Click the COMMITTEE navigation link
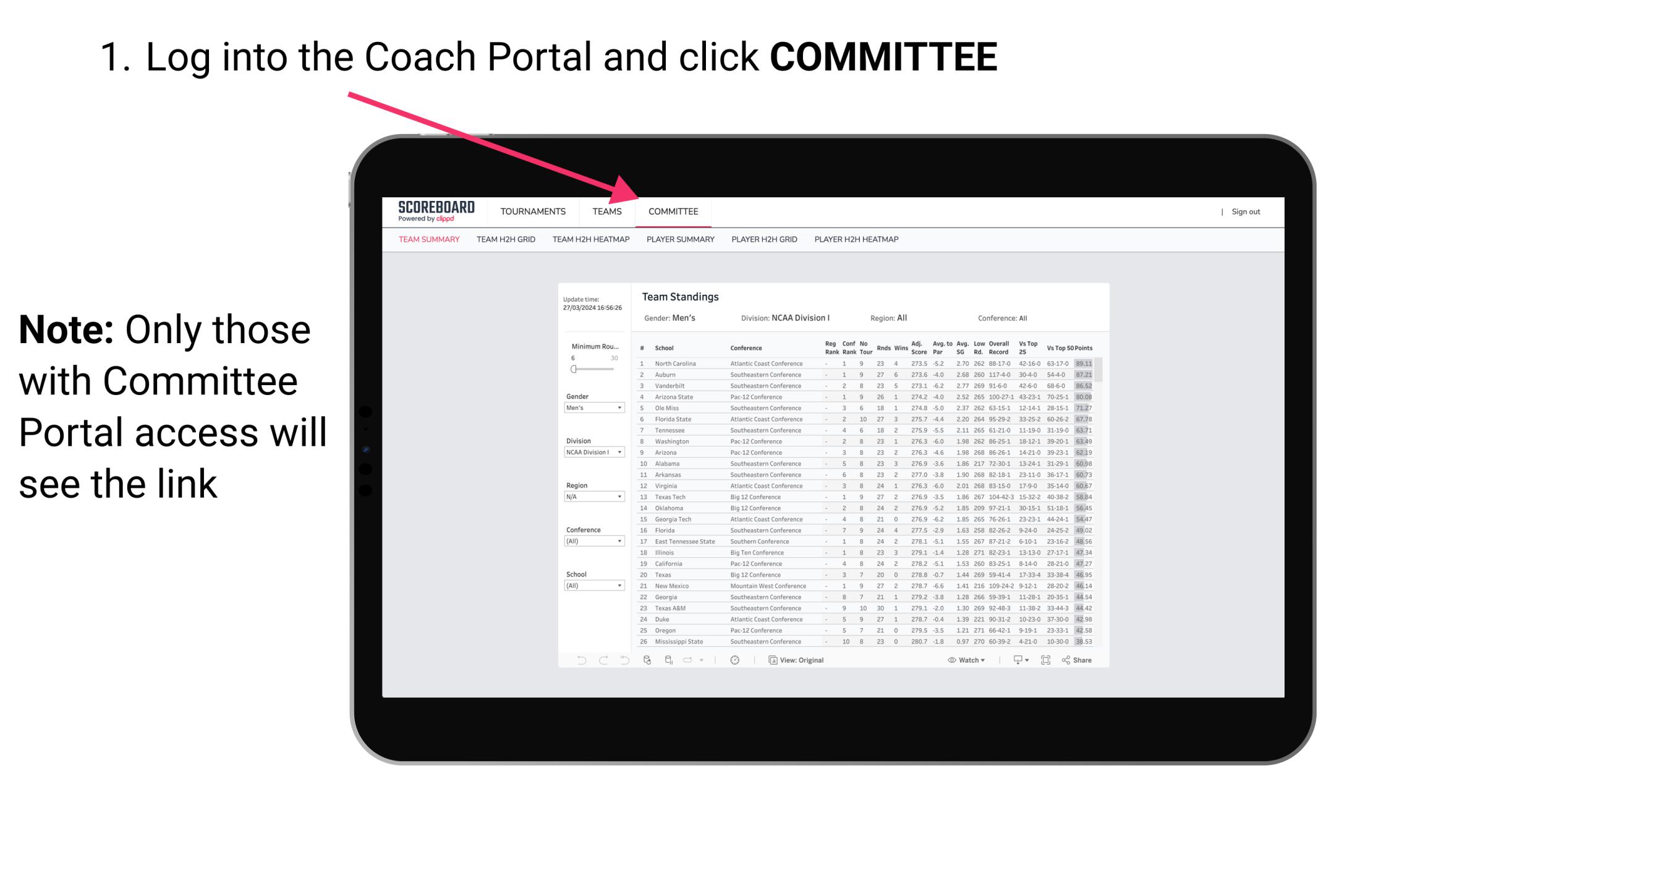1661x894 pixels. click(675, 211)
